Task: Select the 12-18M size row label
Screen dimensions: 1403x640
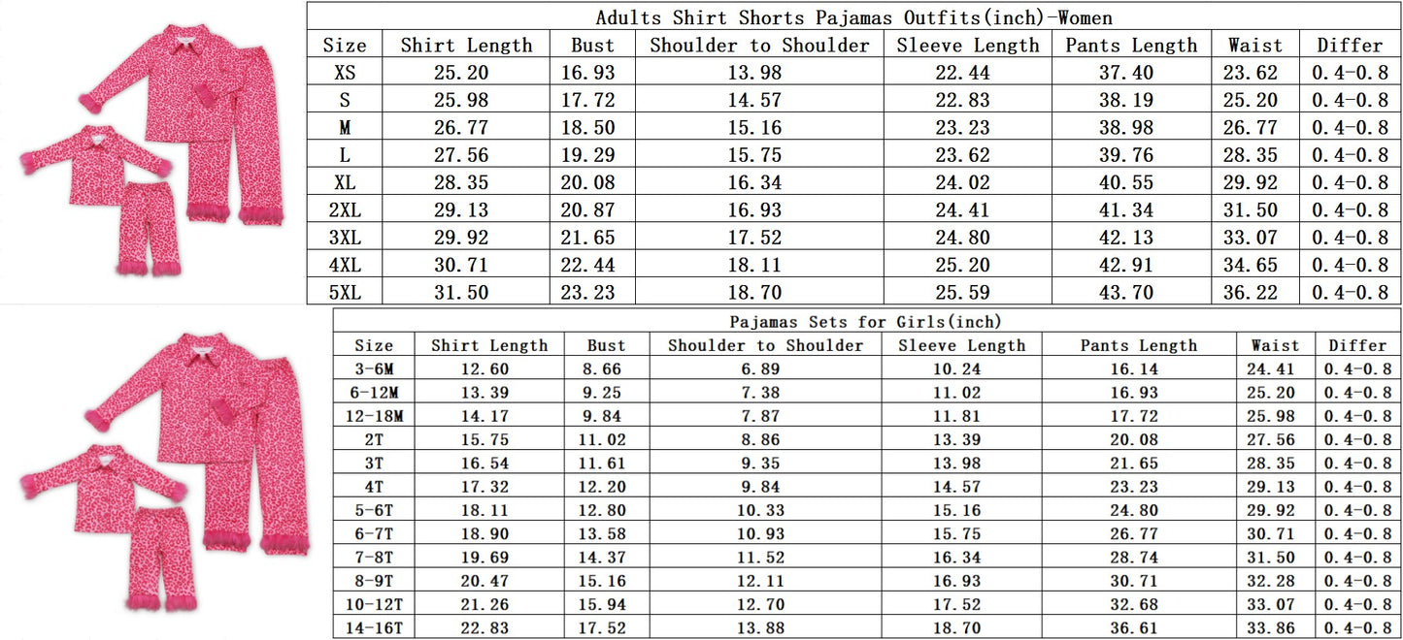Action: [374, 416]
